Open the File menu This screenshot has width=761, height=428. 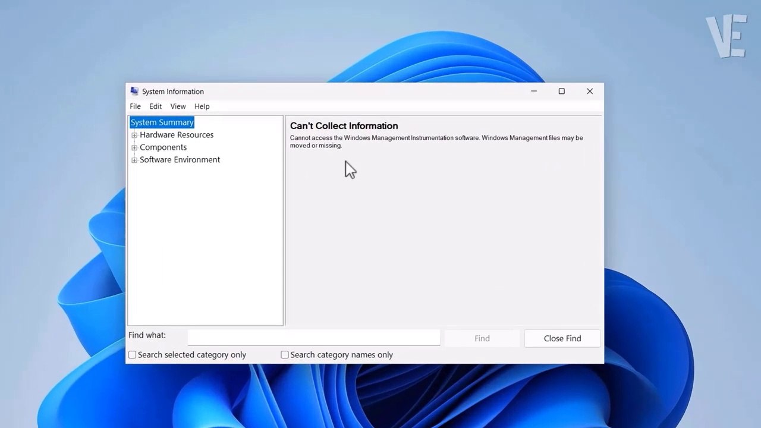pos(135,106)
